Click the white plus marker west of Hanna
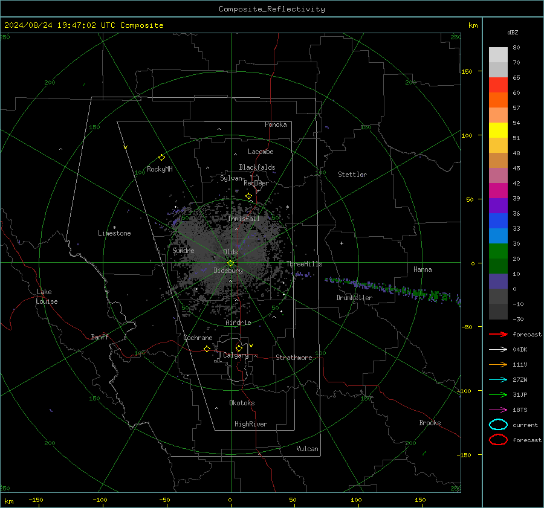 (x=342, y=243)
